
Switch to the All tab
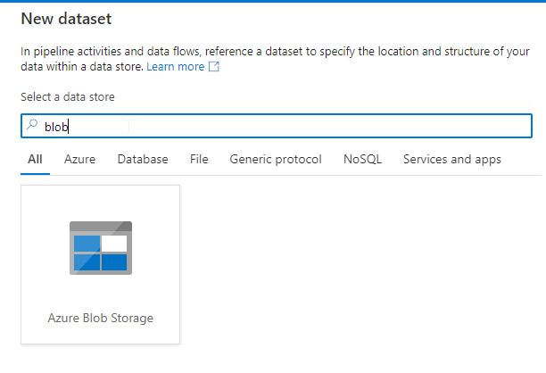coord(36,160)
